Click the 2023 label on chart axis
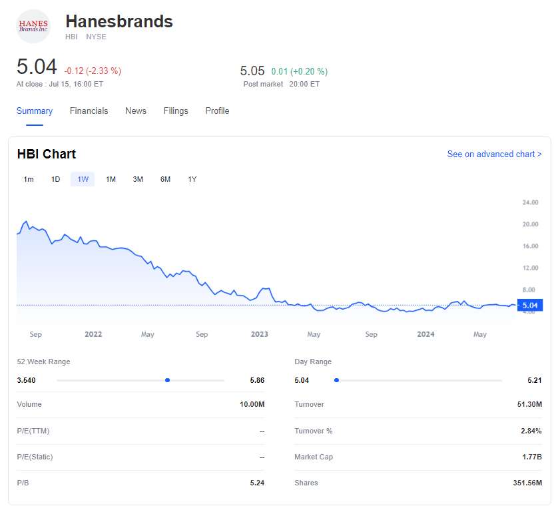560x510 pixels. point(259,334)
